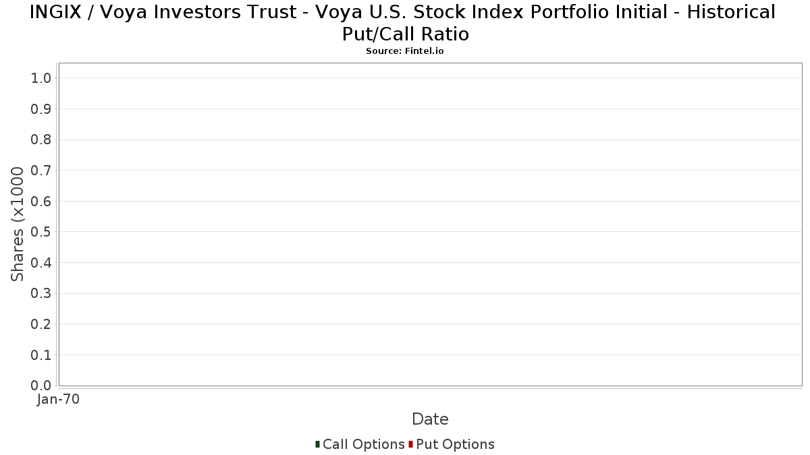The height and width of the screenshot is (455, 810).
Task: Click the 0.7 y-axis tick label
Action: [x=41, y=171]
